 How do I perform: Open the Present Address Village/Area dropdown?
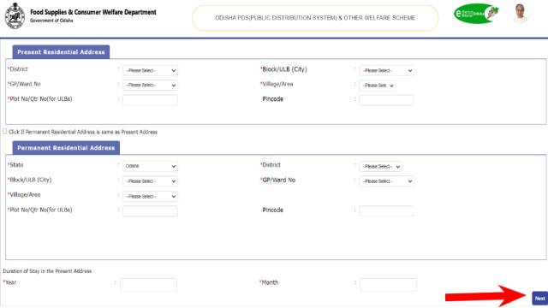coord(378,86)
